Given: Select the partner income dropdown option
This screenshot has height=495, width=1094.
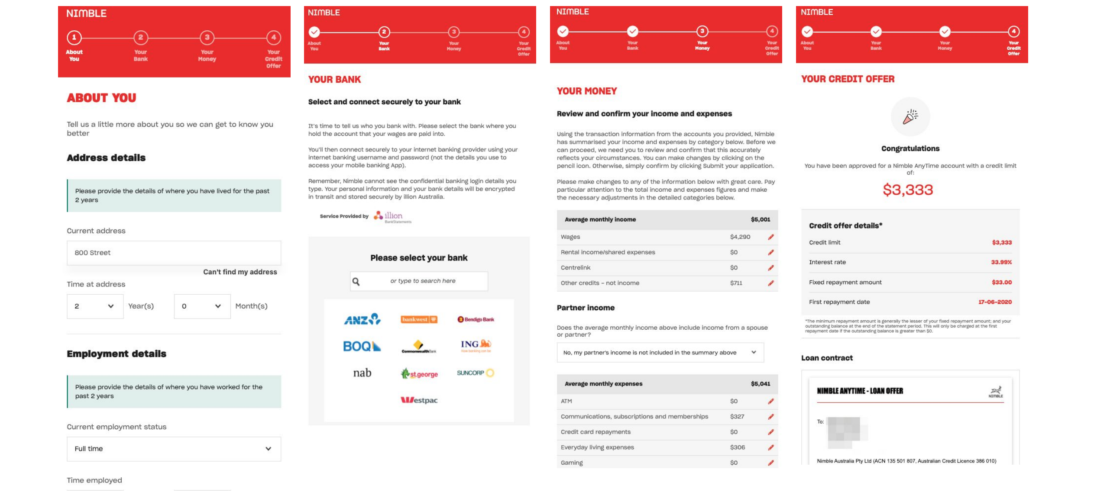Looking at the screenshot, I should pos(659,351).
